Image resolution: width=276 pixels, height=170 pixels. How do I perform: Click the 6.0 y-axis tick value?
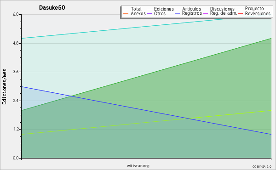coord(16,14)
